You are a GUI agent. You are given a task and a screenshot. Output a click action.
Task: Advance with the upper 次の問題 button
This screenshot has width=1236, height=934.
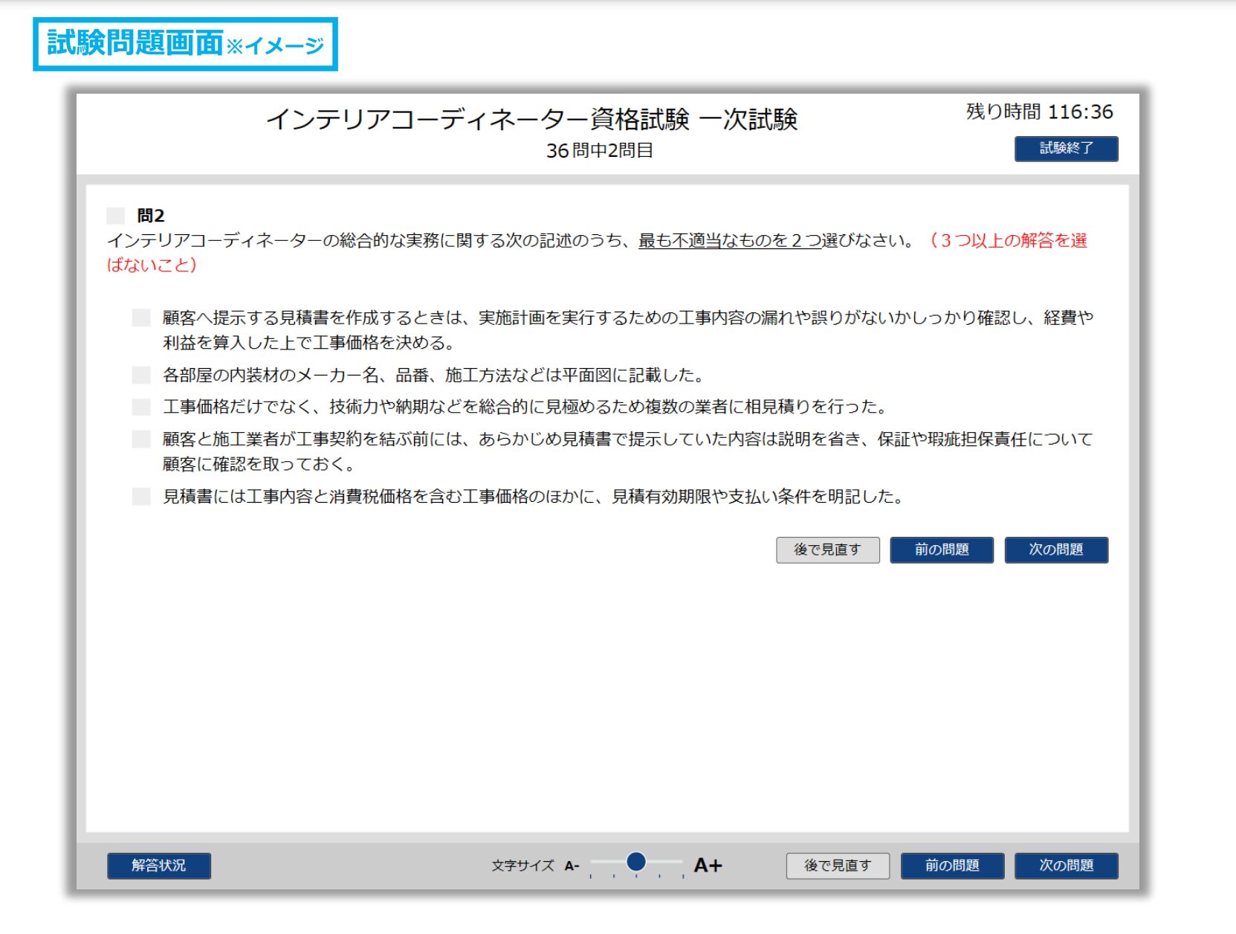tap(1056, 550)
